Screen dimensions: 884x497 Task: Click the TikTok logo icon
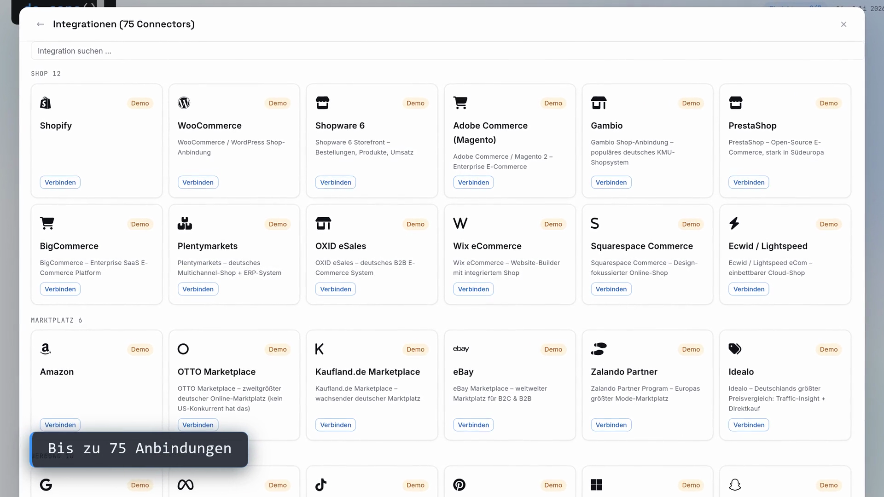pyautogui.click(x=321, y=485)
